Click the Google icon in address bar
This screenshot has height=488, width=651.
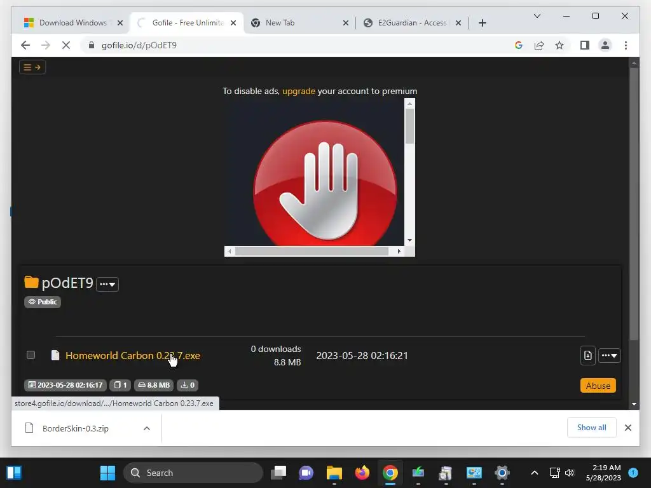519,45
